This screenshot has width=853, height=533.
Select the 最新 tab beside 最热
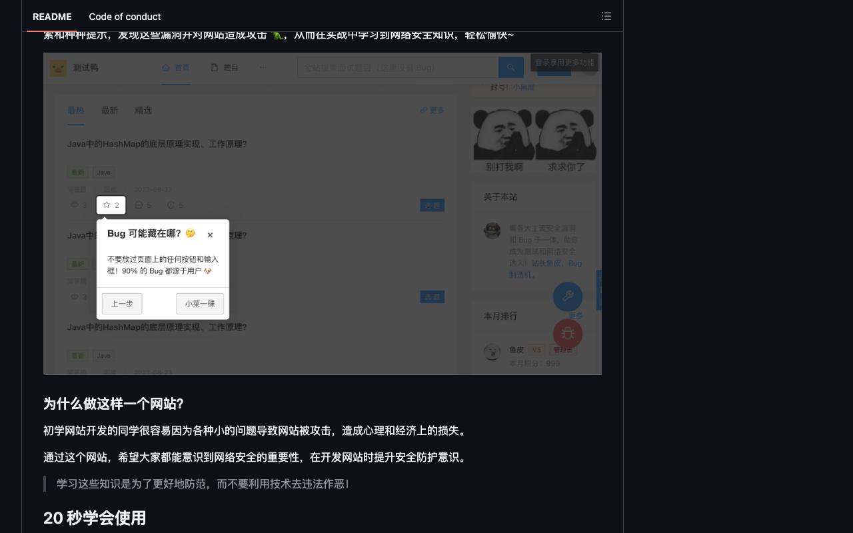pos(109,111)
